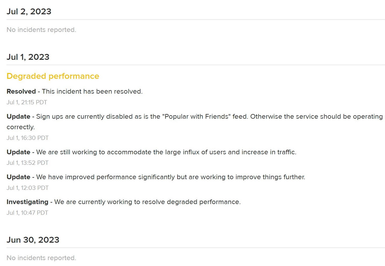Viewport: 385px width, 266px height.
Task: Click the bold "Resolved" status label
Action: pos(21,92)
